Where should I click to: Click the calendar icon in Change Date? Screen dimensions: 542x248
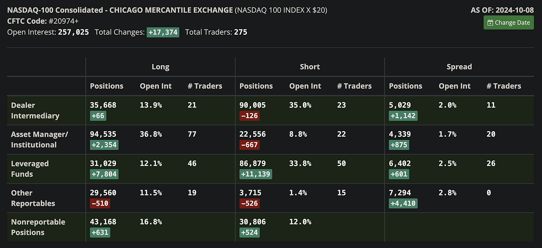(x=490, y=23)
